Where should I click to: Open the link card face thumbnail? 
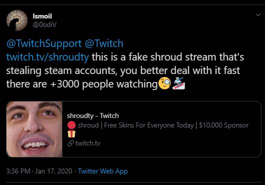(x=34, y=129)
